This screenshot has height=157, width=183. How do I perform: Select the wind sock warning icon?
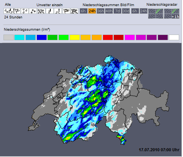(66, 11)
